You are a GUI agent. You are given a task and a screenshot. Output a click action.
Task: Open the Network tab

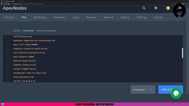click(x=108, y=17)
